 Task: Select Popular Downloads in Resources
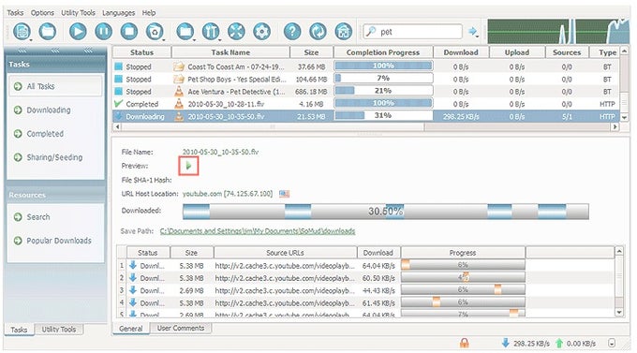tap(59, 241)
